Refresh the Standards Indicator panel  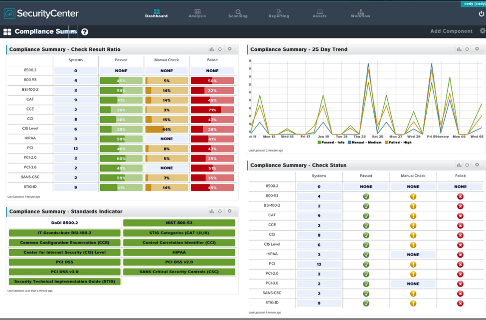pyautogui.click(x=220, y=211)
